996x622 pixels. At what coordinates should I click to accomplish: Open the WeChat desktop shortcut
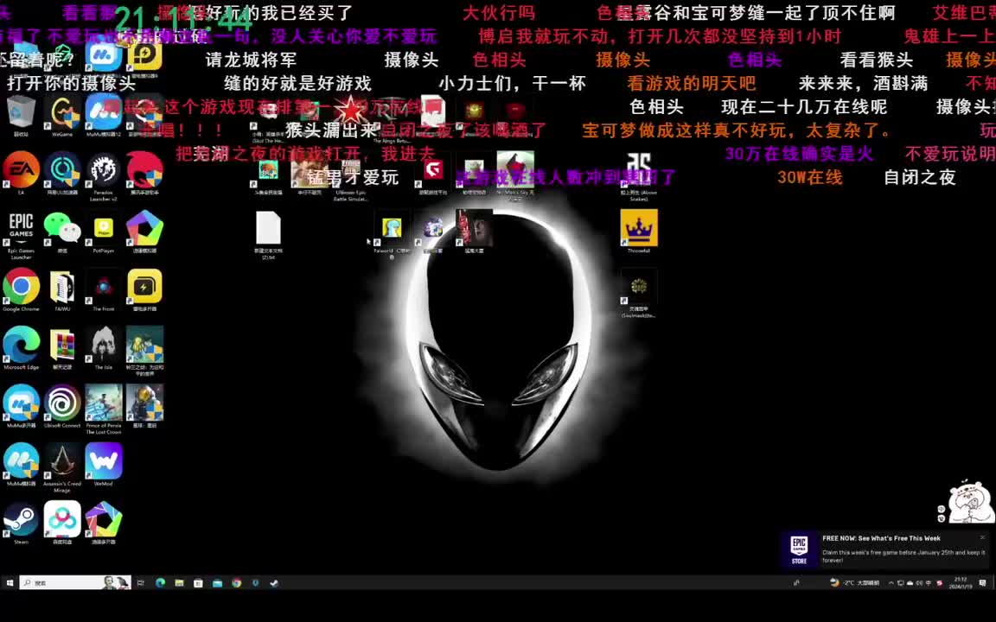62,232
